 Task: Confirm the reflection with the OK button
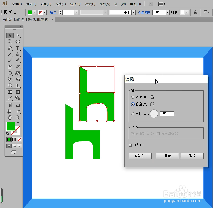(167, 156)
